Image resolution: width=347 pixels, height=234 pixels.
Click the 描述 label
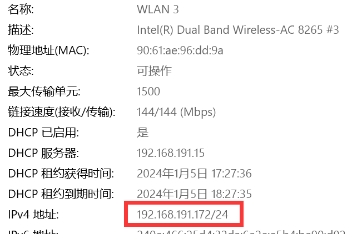pyautogui.click(x=21, y=30)
